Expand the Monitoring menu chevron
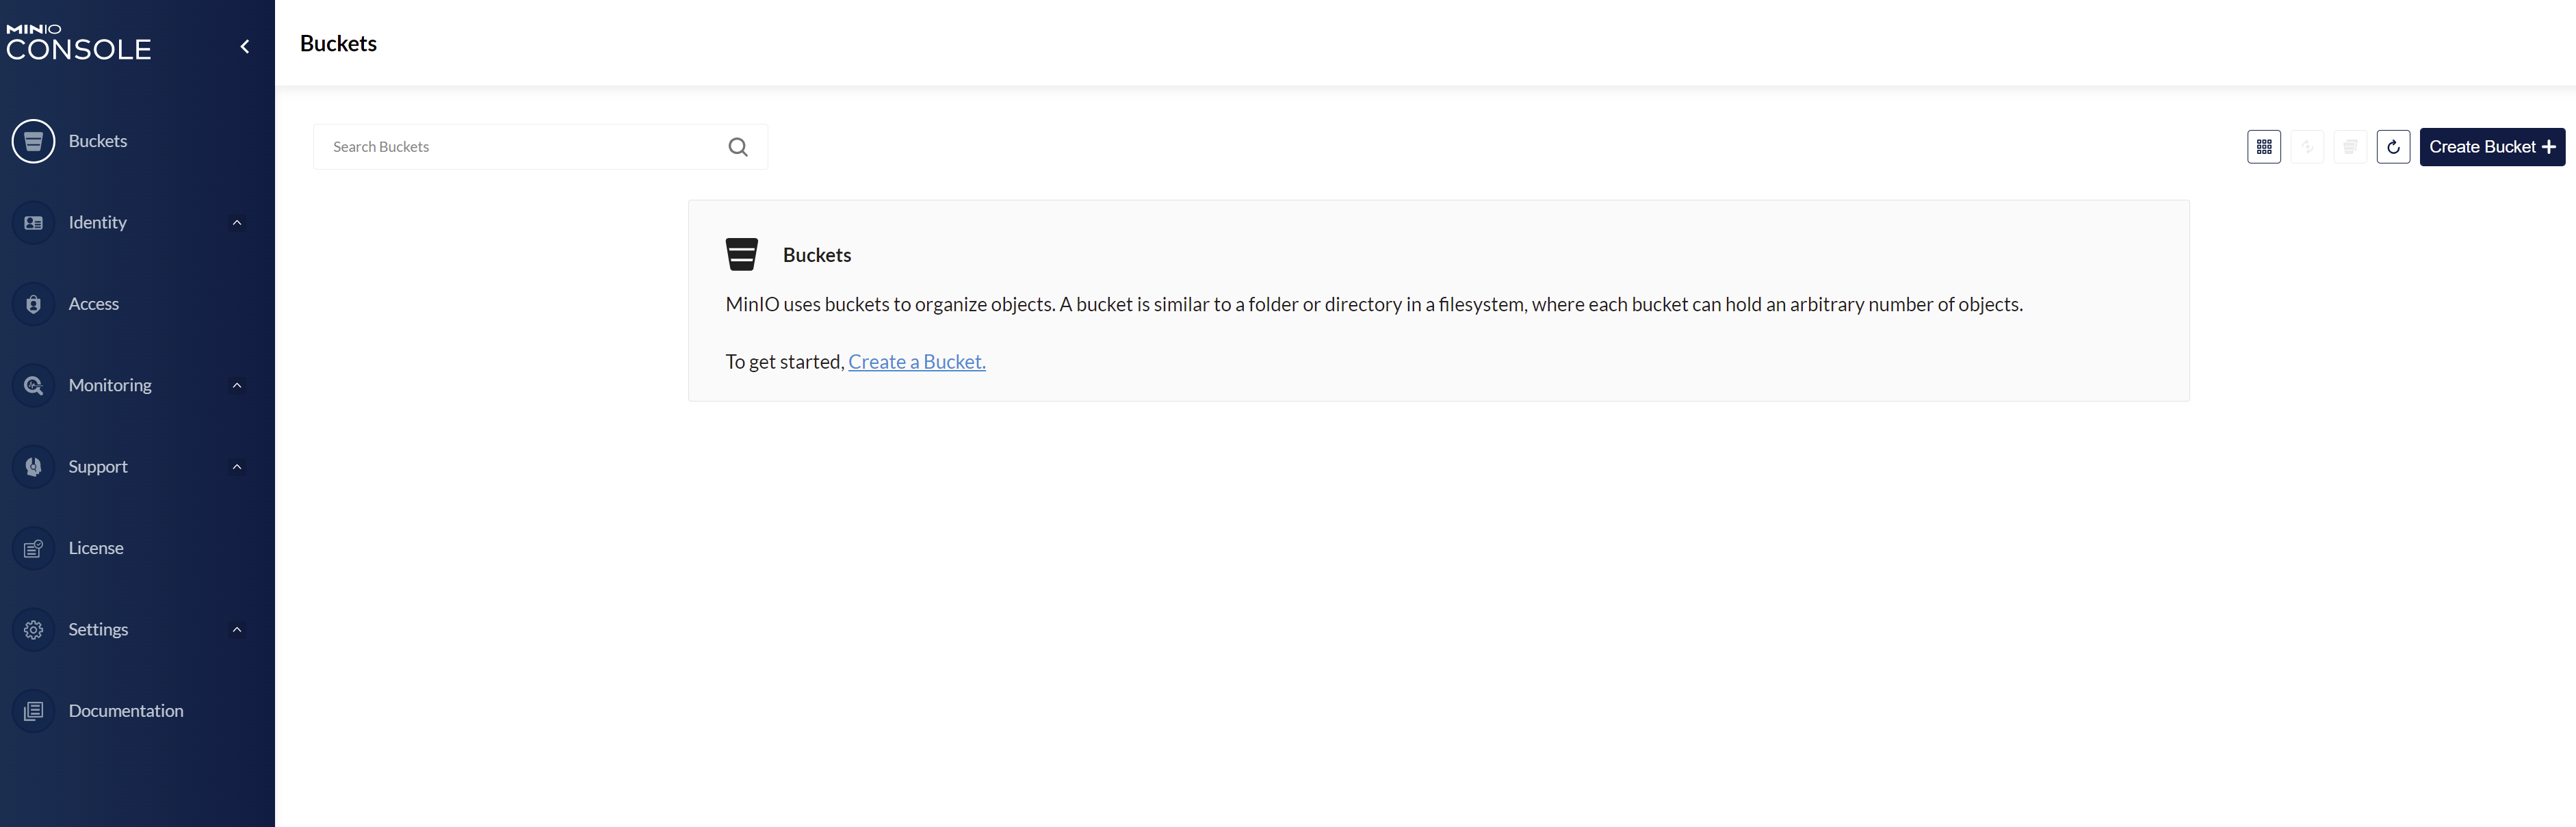Viewport: 2576px width, 827px height. pos(237,385)
